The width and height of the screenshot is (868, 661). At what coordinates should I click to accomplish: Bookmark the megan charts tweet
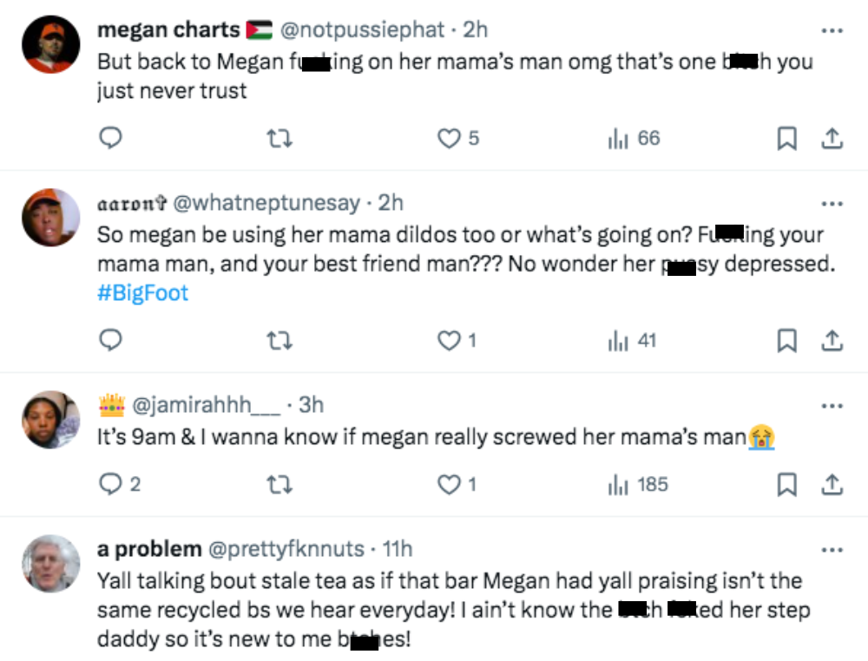(786, 138)
